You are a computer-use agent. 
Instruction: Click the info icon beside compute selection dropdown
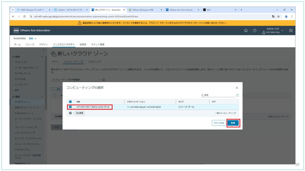tap(104, 80)
